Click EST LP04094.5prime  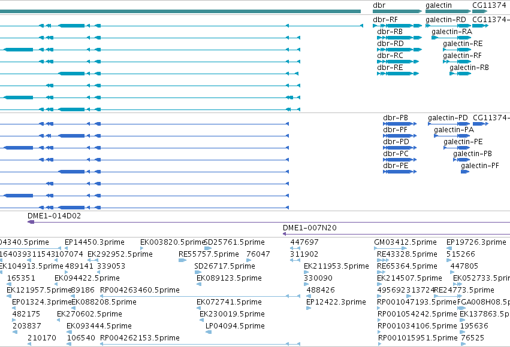click(x=235, y=326)
